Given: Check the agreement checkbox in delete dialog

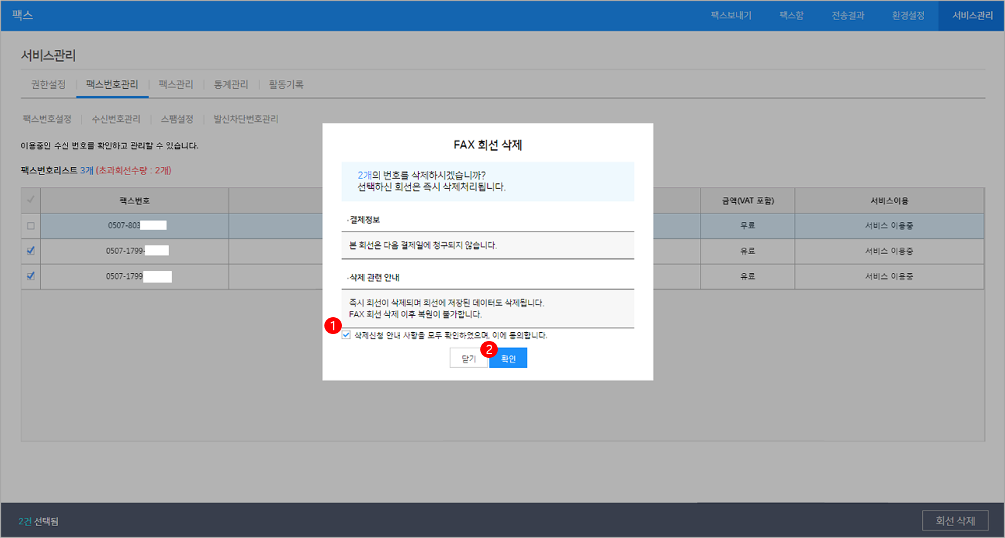Looking at the screenshot, I should tap(346, 335).
